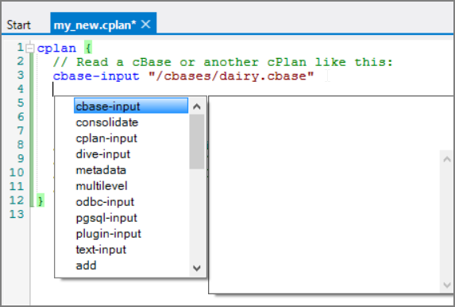
Task: Click line number 1 in the gutter
Action: tap(21, 47)
